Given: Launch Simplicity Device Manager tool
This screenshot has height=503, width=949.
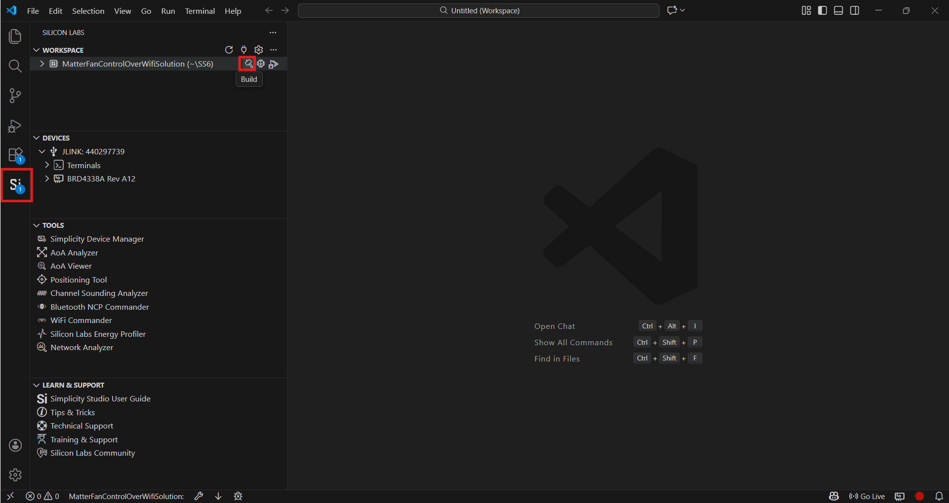Looking at the screenshot, I should (x=97, y=239).
